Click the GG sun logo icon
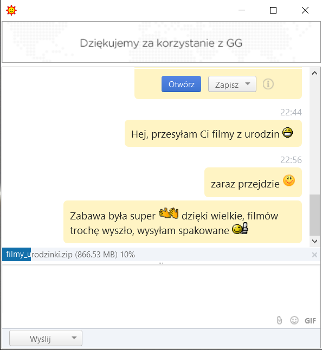Viewport: 322px width, 350px height. [x=11, y=10]
